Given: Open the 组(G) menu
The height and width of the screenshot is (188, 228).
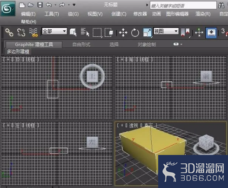Looking at the screenshot, I should (x=73, y=14).
